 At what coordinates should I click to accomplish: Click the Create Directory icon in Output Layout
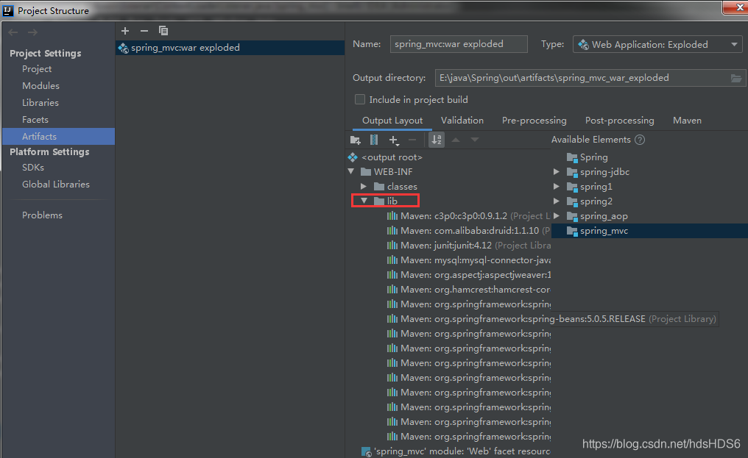pos(355,140)
